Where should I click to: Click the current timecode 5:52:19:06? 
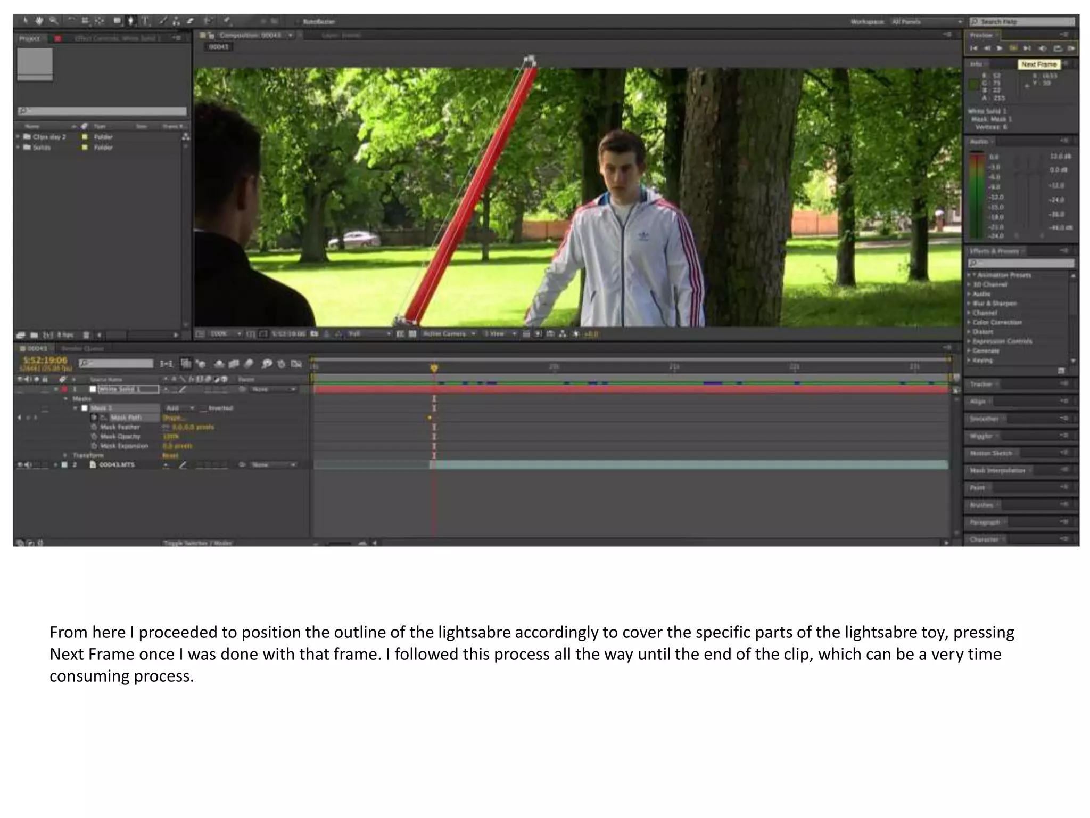click(x=45, y=361)
